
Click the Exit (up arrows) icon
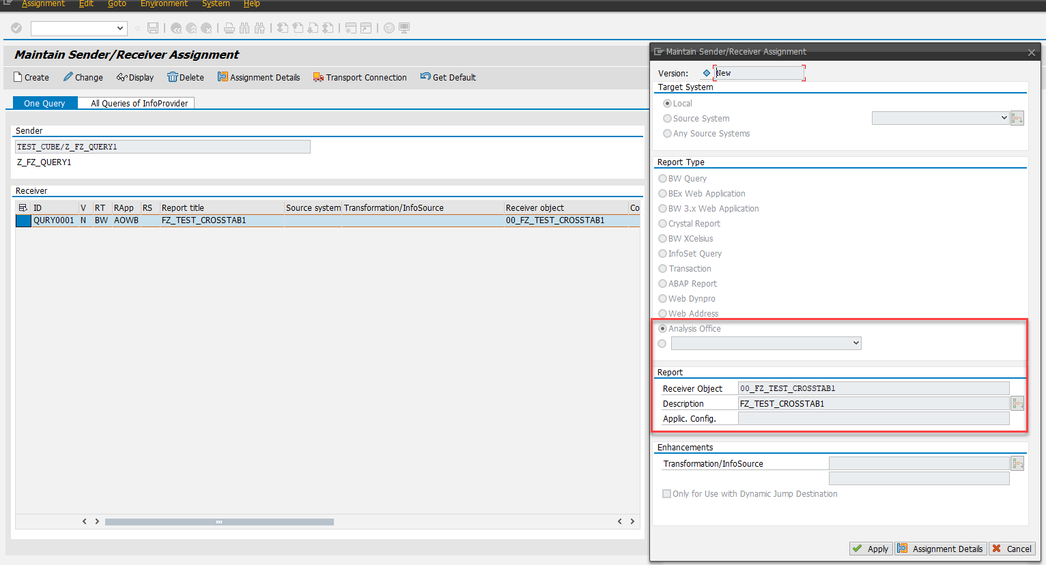click(x=191, y=28)
